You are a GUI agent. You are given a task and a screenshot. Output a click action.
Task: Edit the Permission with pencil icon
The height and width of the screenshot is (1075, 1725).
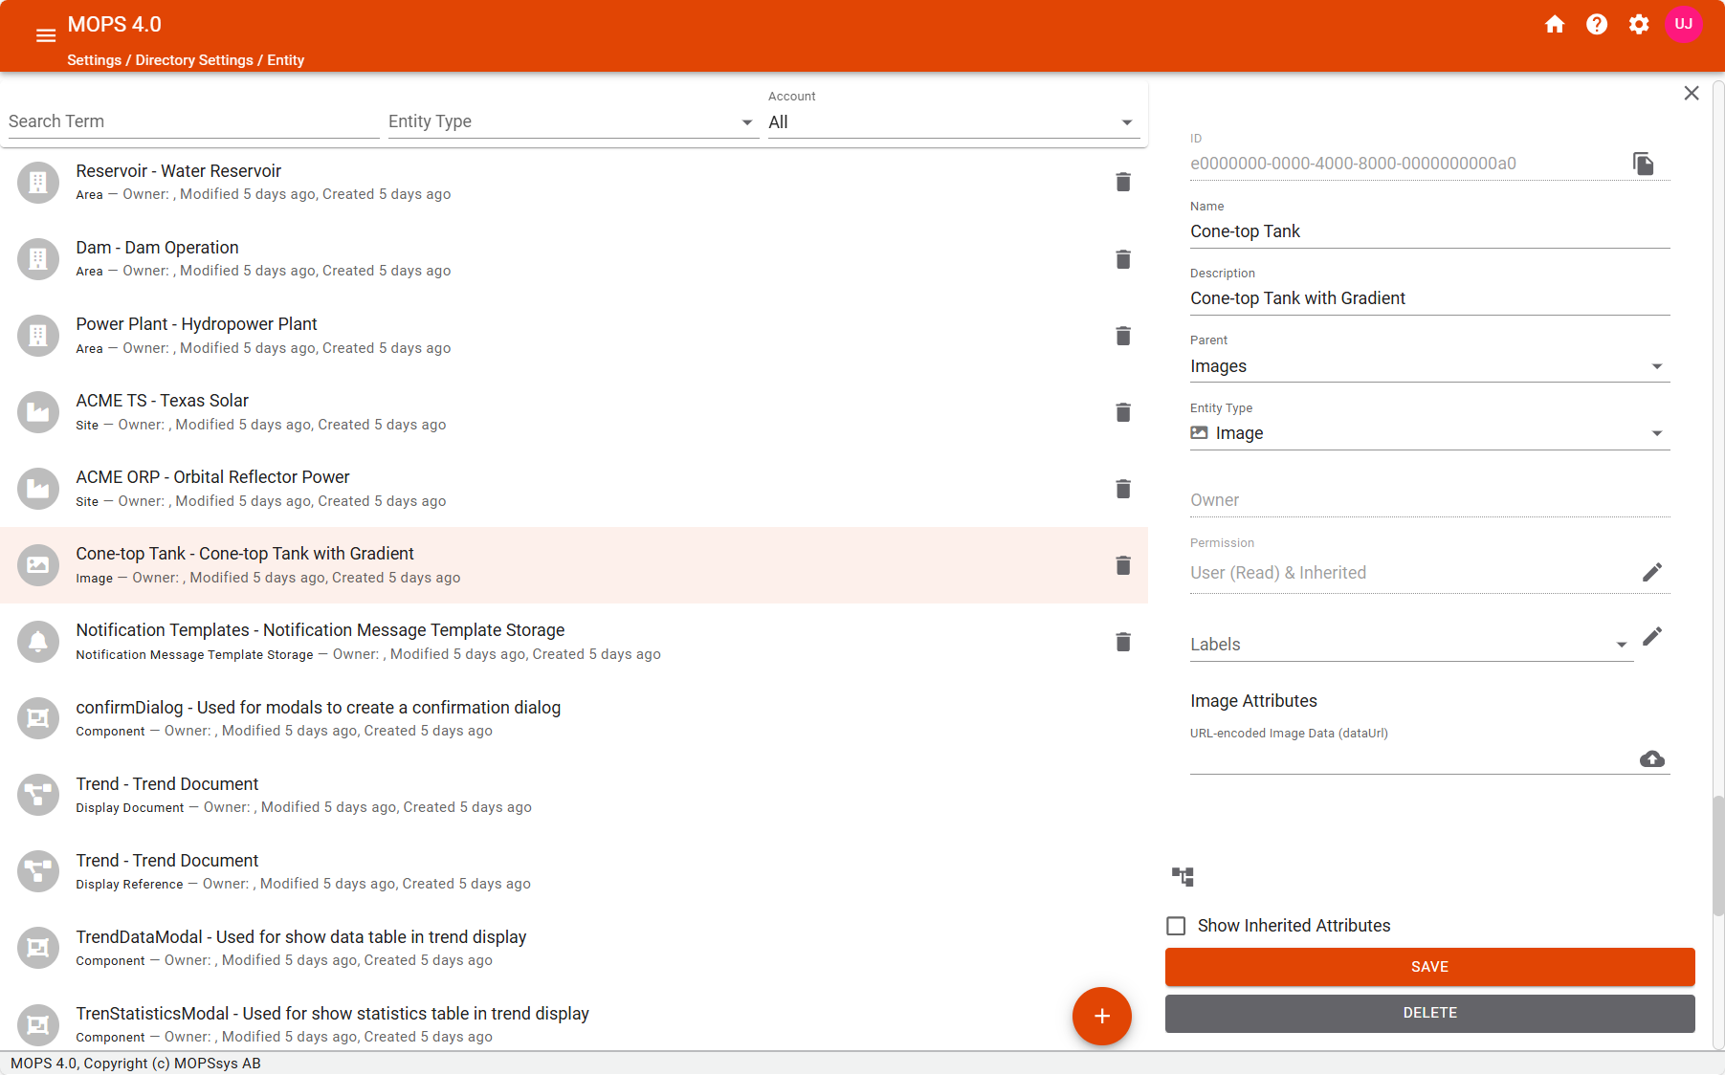point(1652,572)
